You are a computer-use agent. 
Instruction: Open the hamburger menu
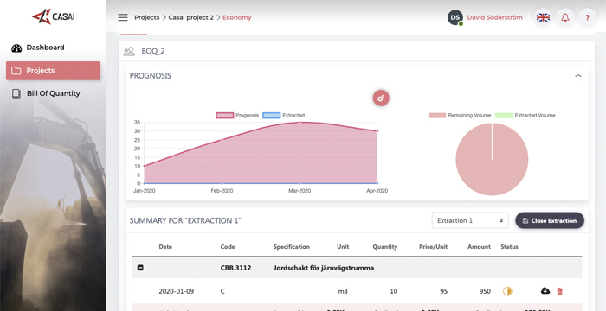(123, 17)
